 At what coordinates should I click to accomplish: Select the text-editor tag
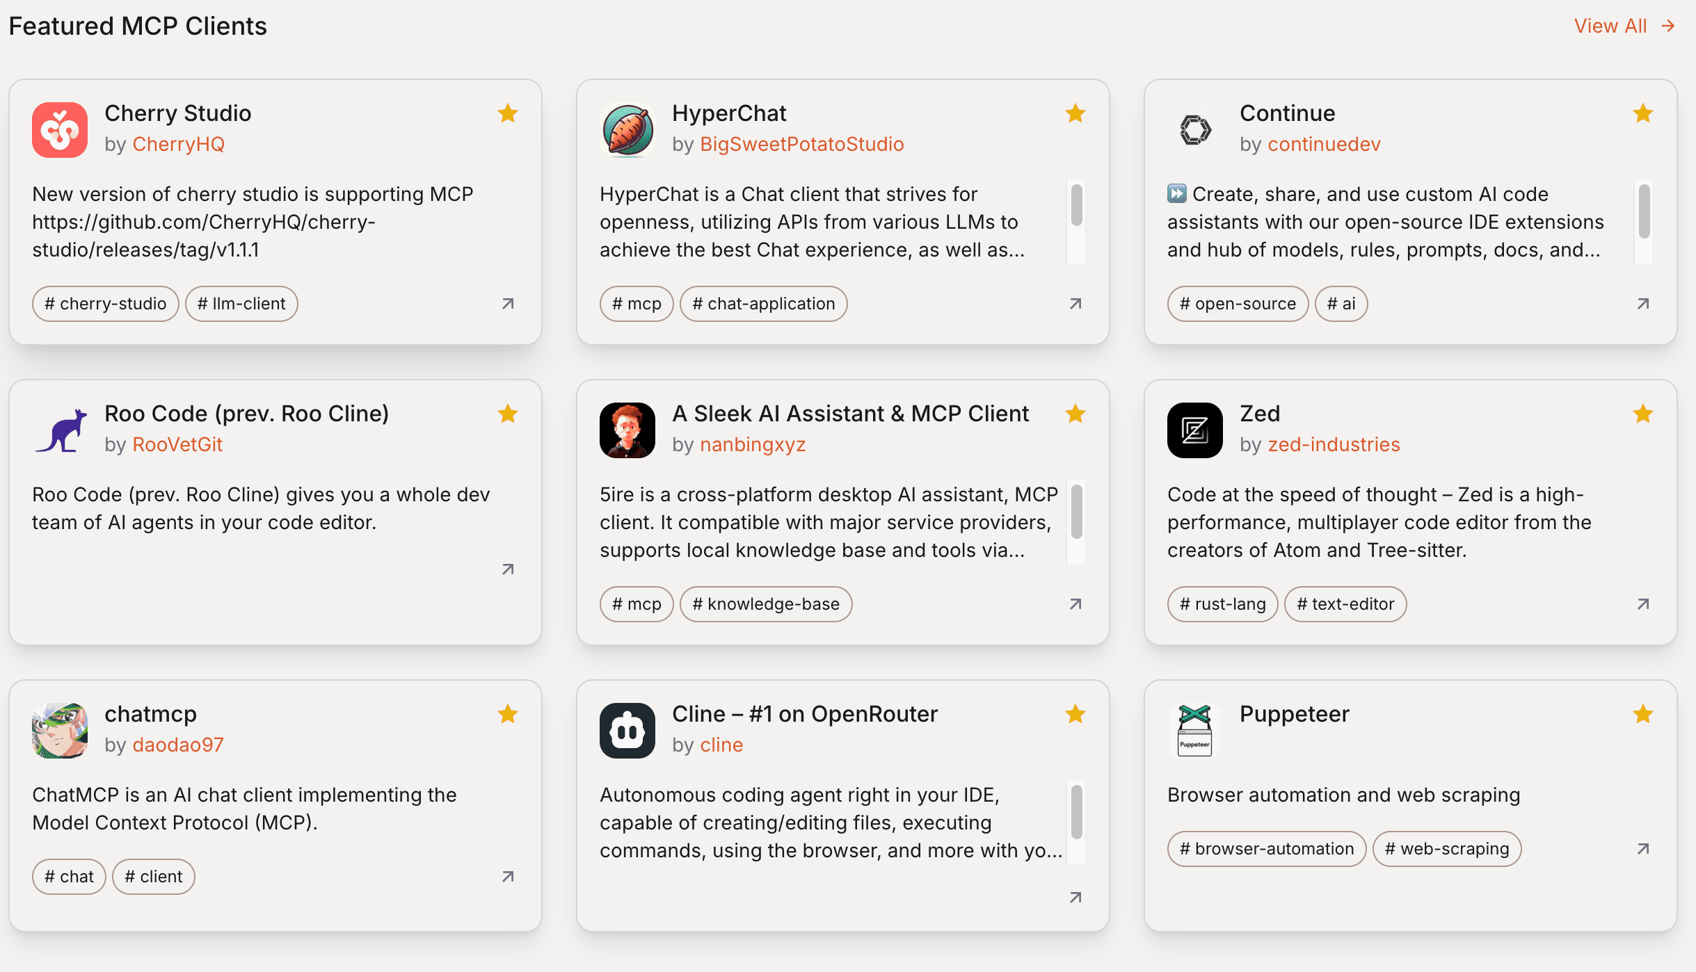click(x=1345, y=604)
